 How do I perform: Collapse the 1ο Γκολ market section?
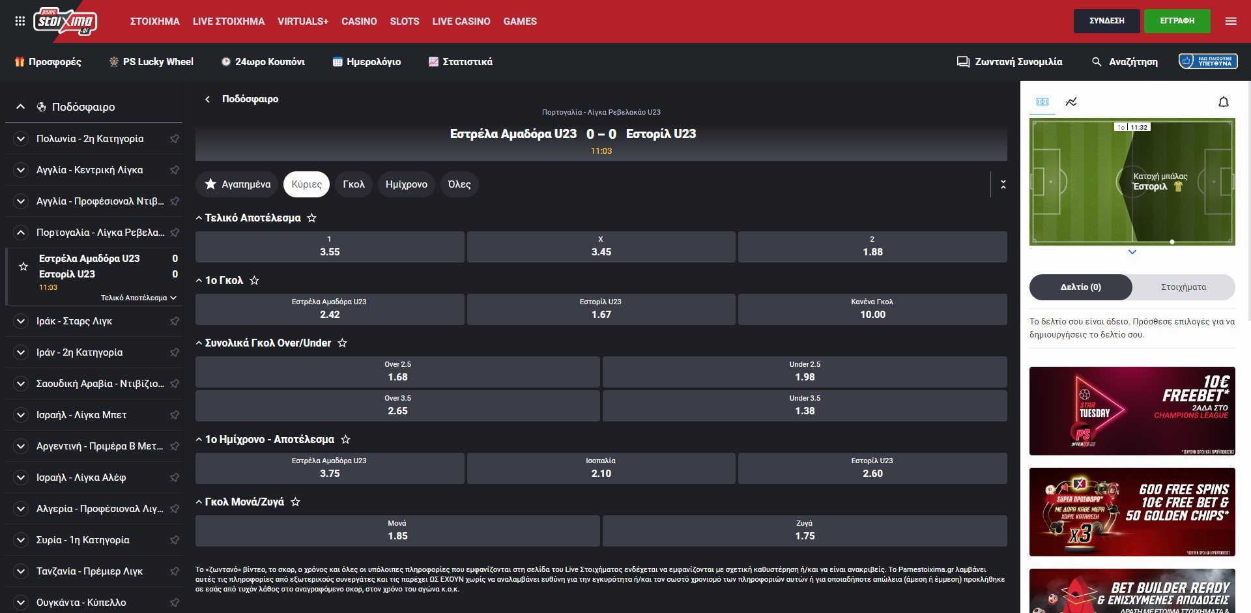(x=199, y=281)
